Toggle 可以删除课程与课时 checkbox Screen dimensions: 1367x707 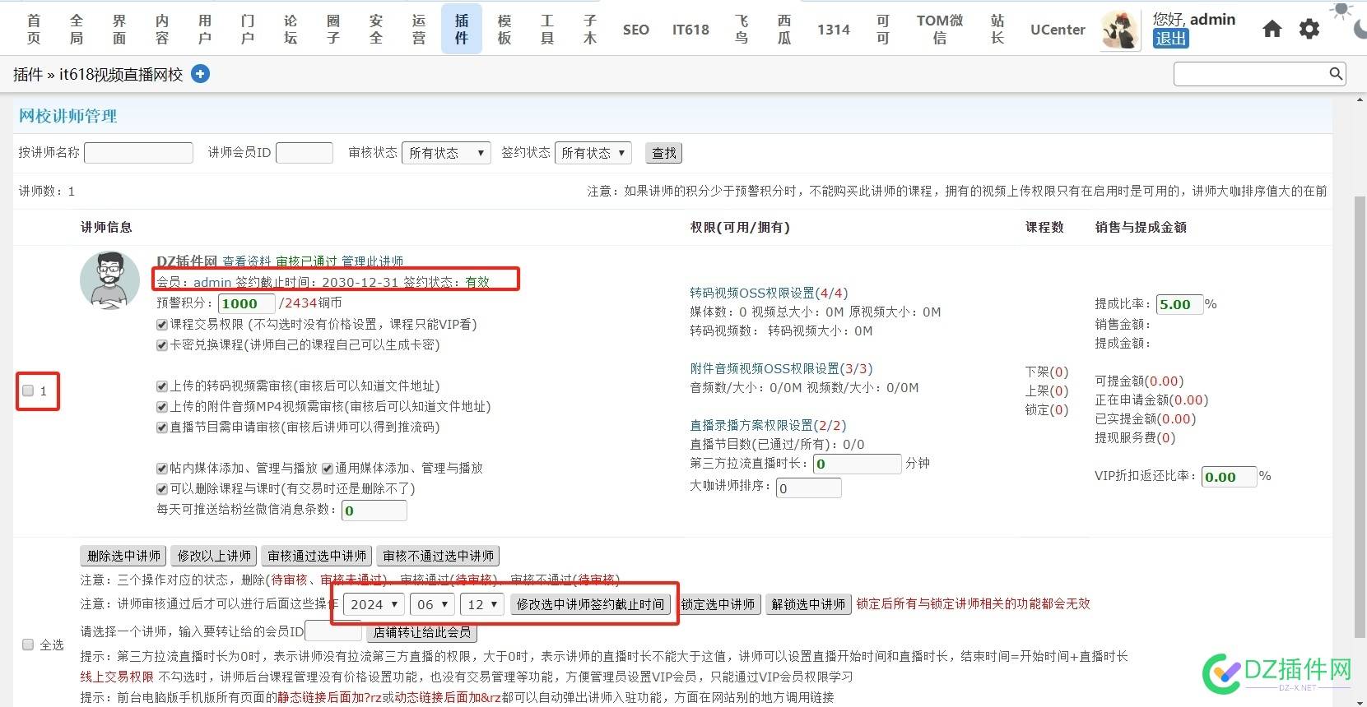click(x=162, y=489)
